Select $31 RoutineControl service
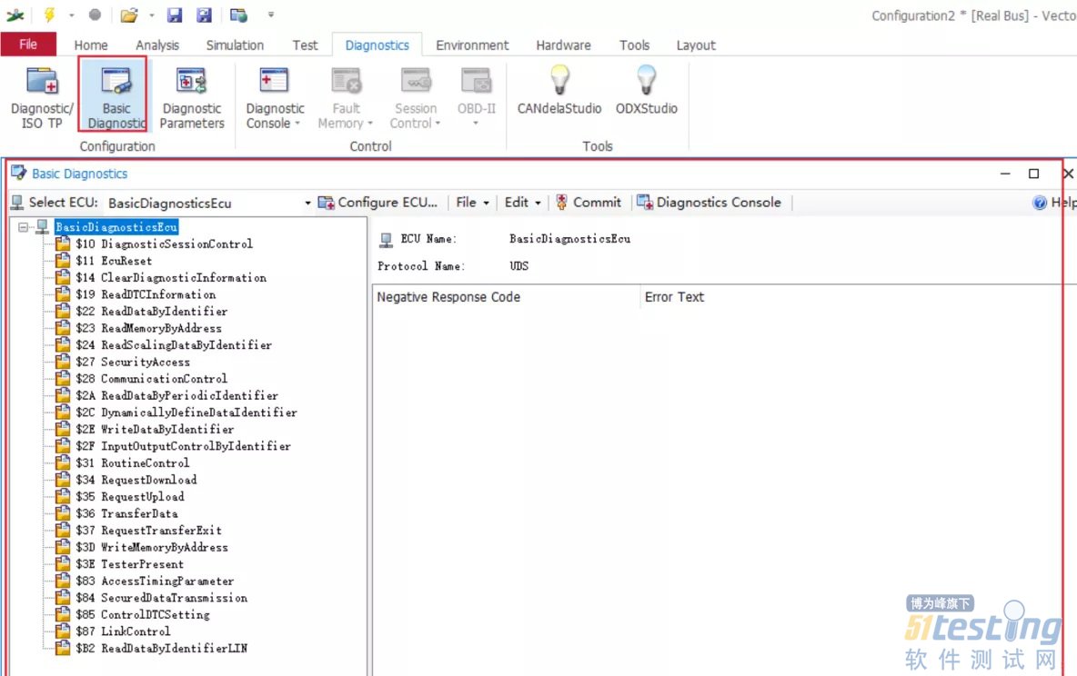1077x676 pixels. coord(133,462)
